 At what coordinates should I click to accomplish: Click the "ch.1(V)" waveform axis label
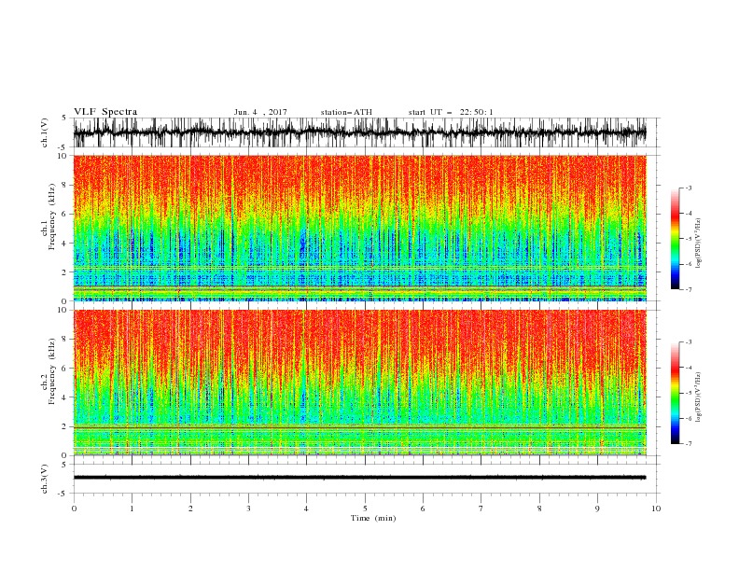(x=45, y=132)
